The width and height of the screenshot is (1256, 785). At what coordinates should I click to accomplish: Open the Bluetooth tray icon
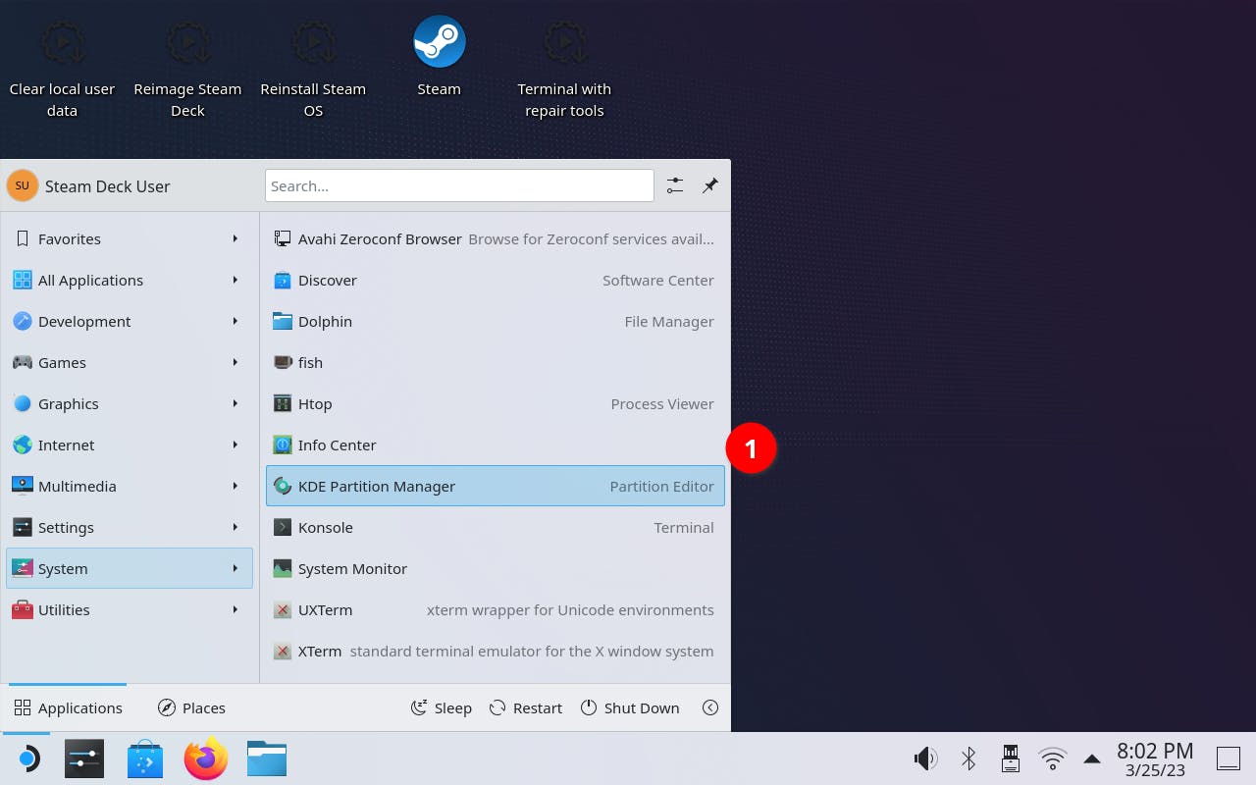pyautogui.click(x=968, y=759)
